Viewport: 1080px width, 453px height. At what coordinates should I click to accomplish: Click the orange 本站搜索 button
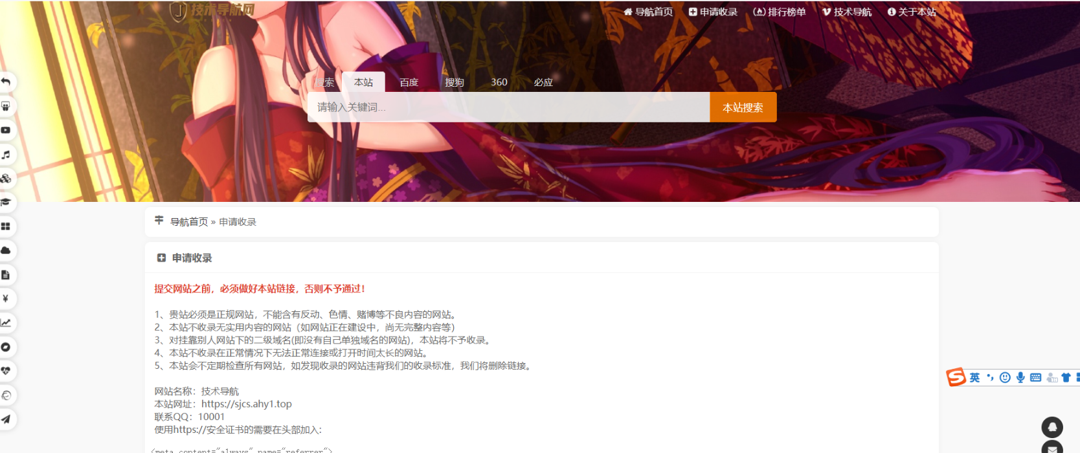tap(743, 107)
